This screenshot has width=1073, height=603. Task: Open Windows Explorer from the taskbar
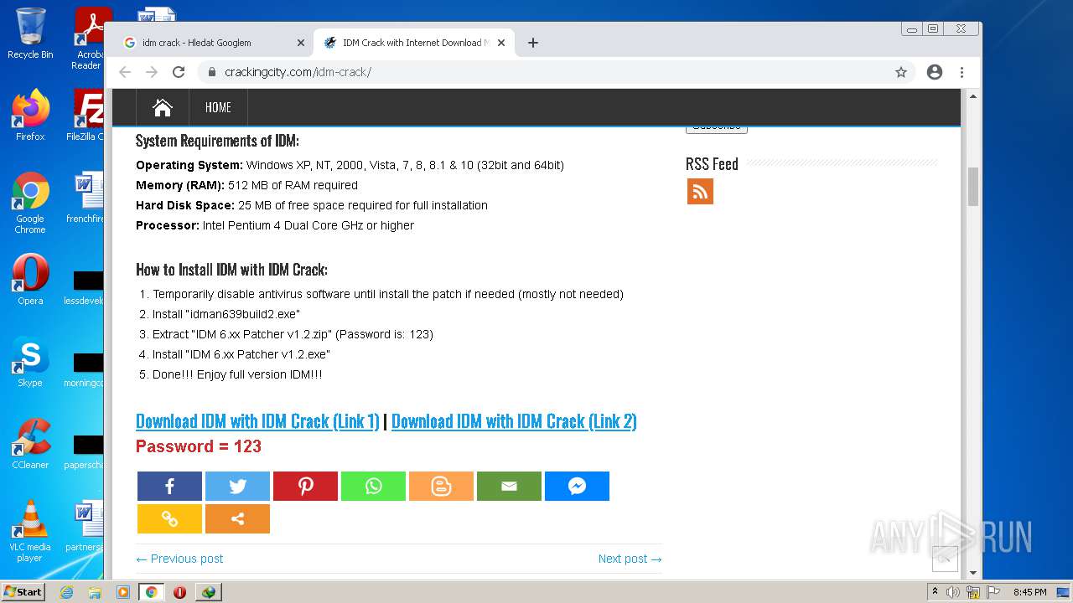tap(95, 592)
